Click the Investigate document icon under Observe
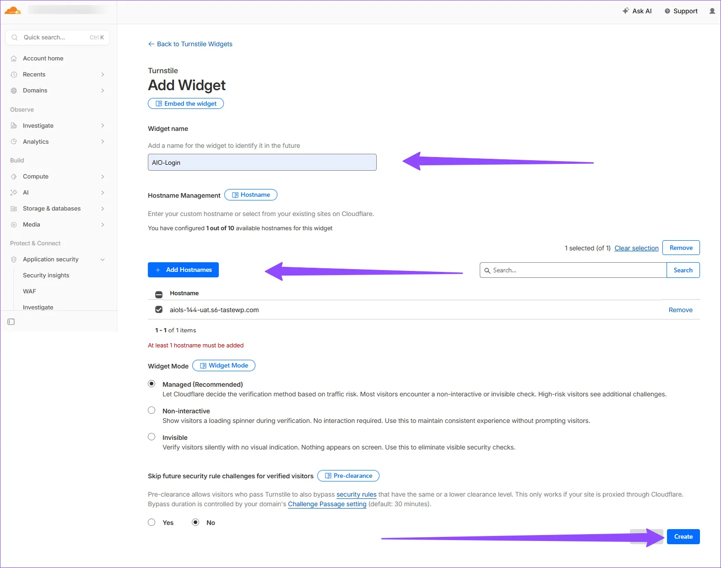 tap(14, 126)
